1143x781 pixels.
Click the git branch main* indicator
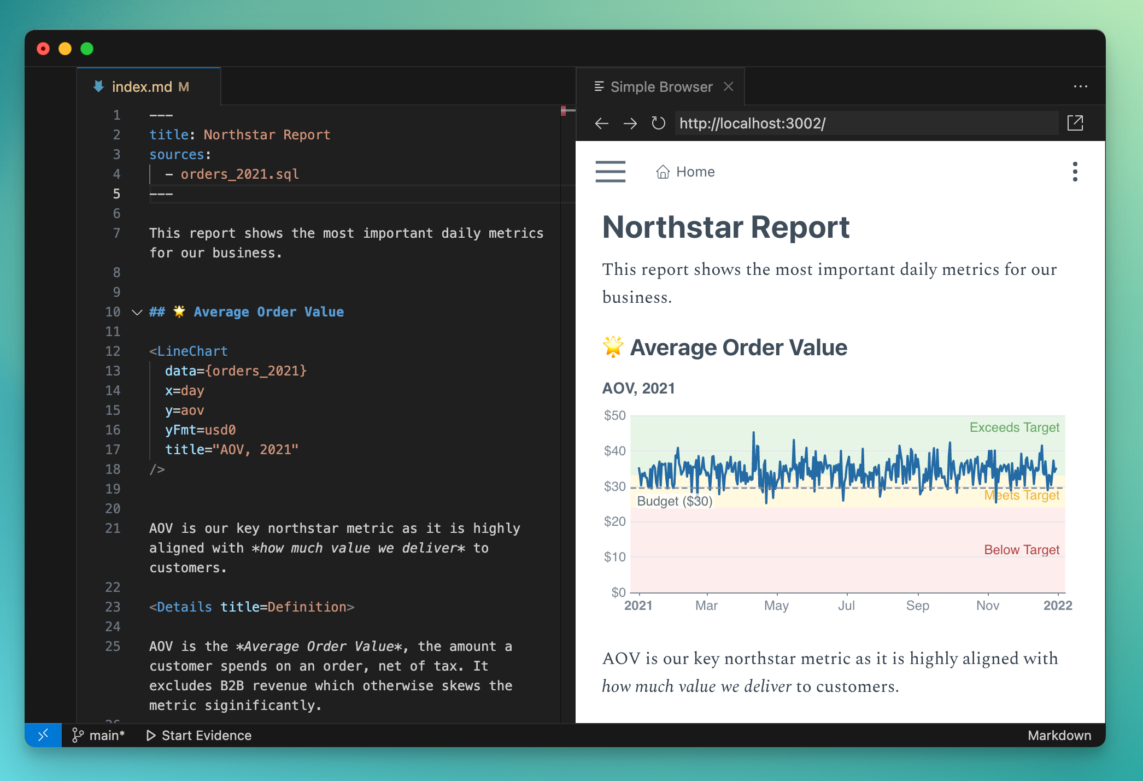click(99, 735)
